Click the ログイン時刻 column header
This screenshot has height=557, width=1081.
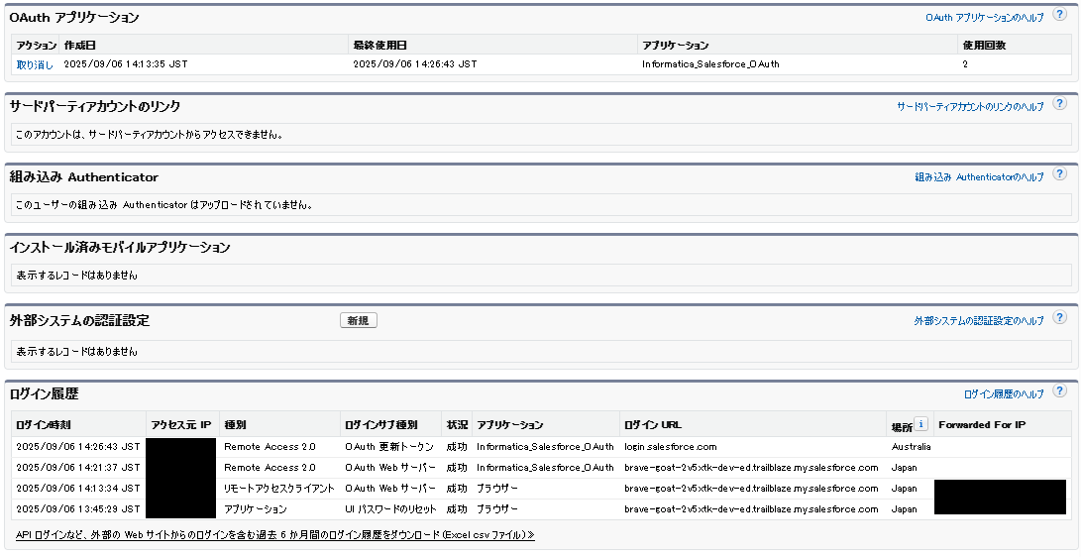44,425
